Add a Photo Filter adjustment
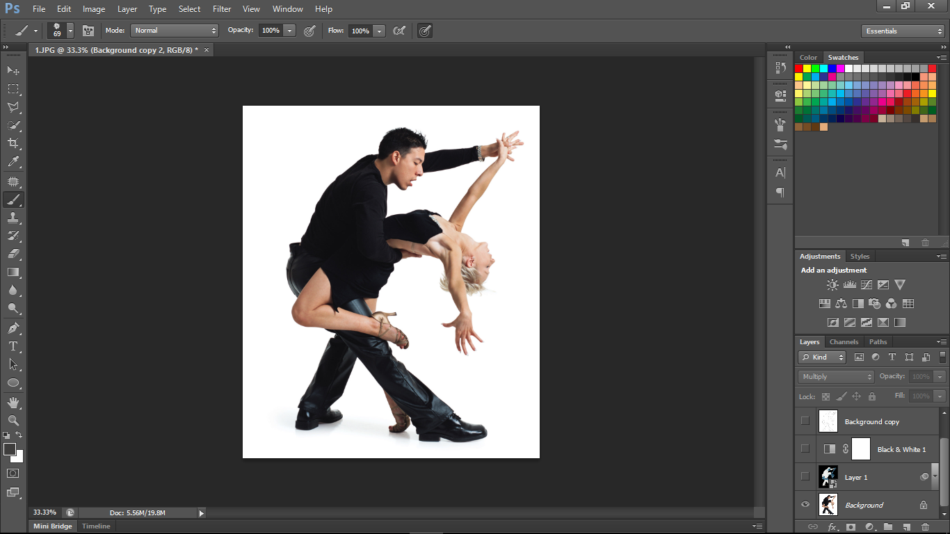The height and width of the screenshot is (534, 950). [875, 303]
